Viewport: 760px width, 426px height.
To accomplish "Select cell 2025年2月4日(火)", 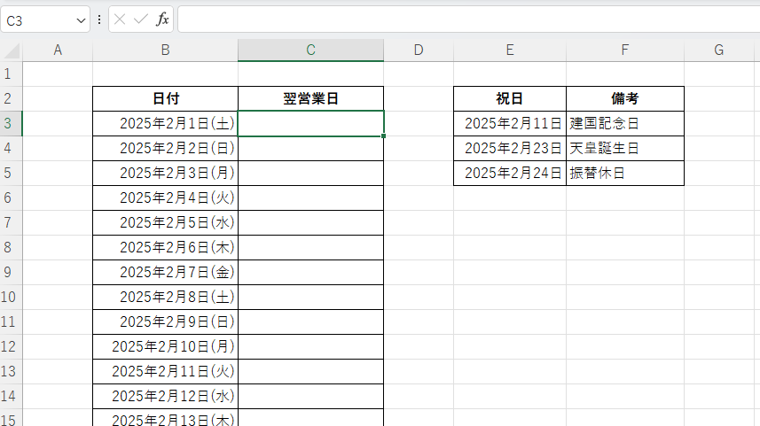I will (165, 198).
